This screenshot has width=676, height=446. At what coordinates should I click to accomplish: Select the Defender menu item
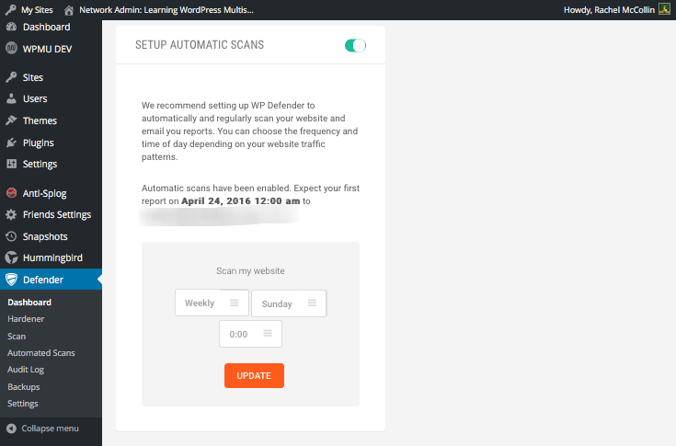pyautogui.click(x=51, y=280)
